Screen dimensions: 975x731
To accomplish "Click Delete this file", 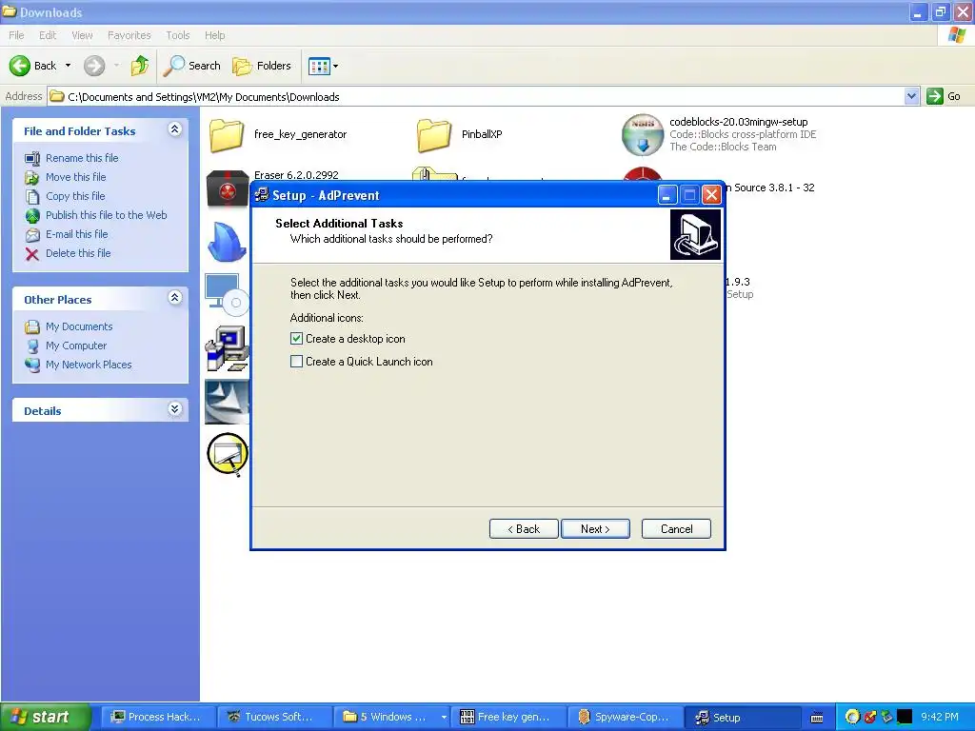I will 78,253.
